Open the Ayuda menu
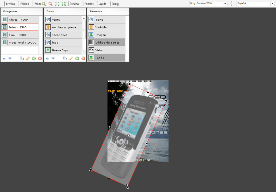276x192 pixels. (x=103, y=4)
